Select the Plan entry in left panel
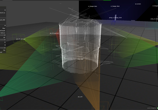 [3, 28]
